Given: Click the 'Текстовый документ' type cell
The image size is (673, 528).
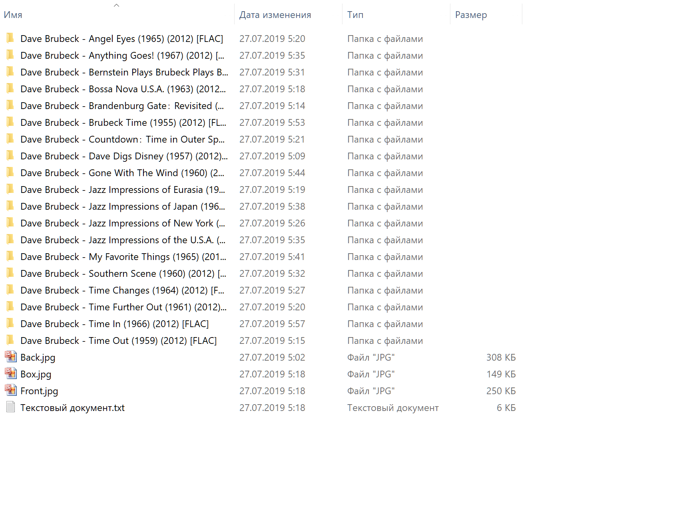Looking at the screenshot, I should (x=393, y=408).
